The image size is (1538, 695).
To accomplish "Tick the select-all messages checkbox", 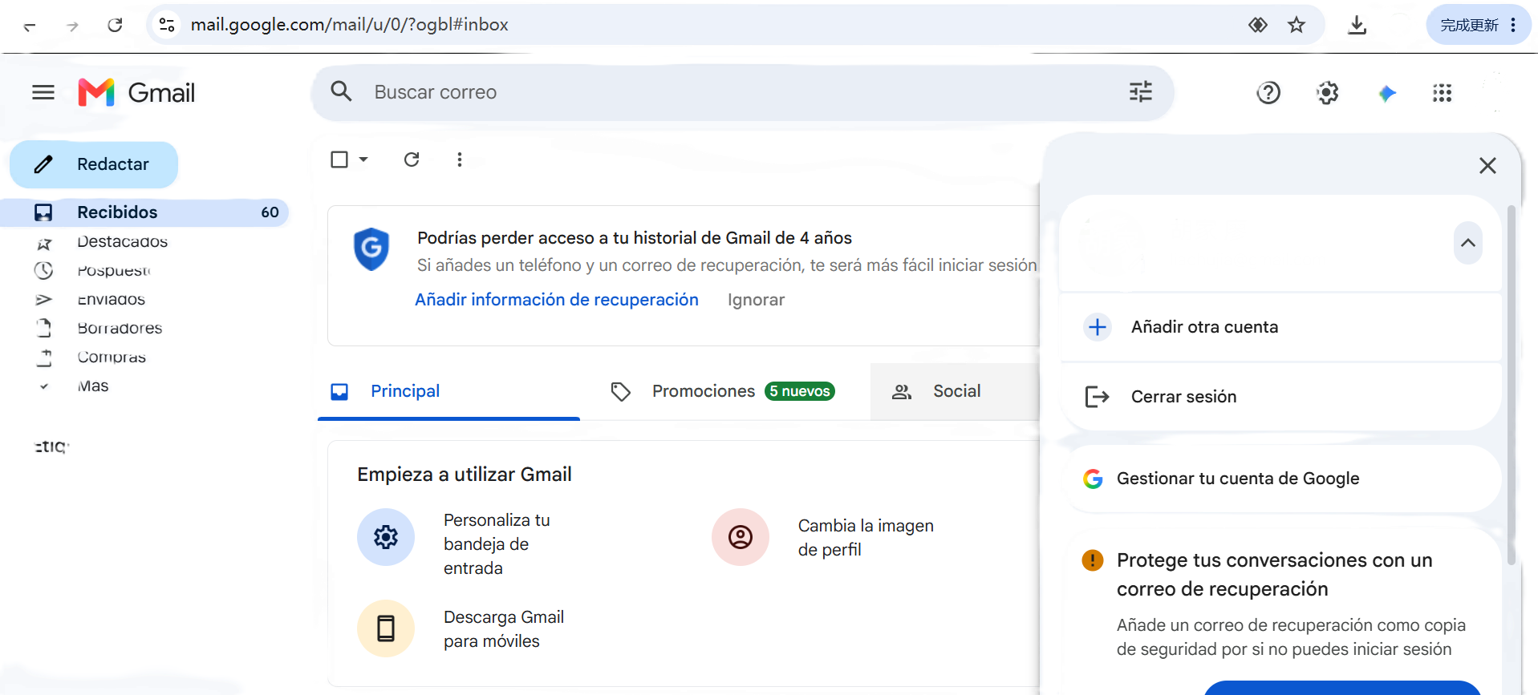I will (339, 160).
